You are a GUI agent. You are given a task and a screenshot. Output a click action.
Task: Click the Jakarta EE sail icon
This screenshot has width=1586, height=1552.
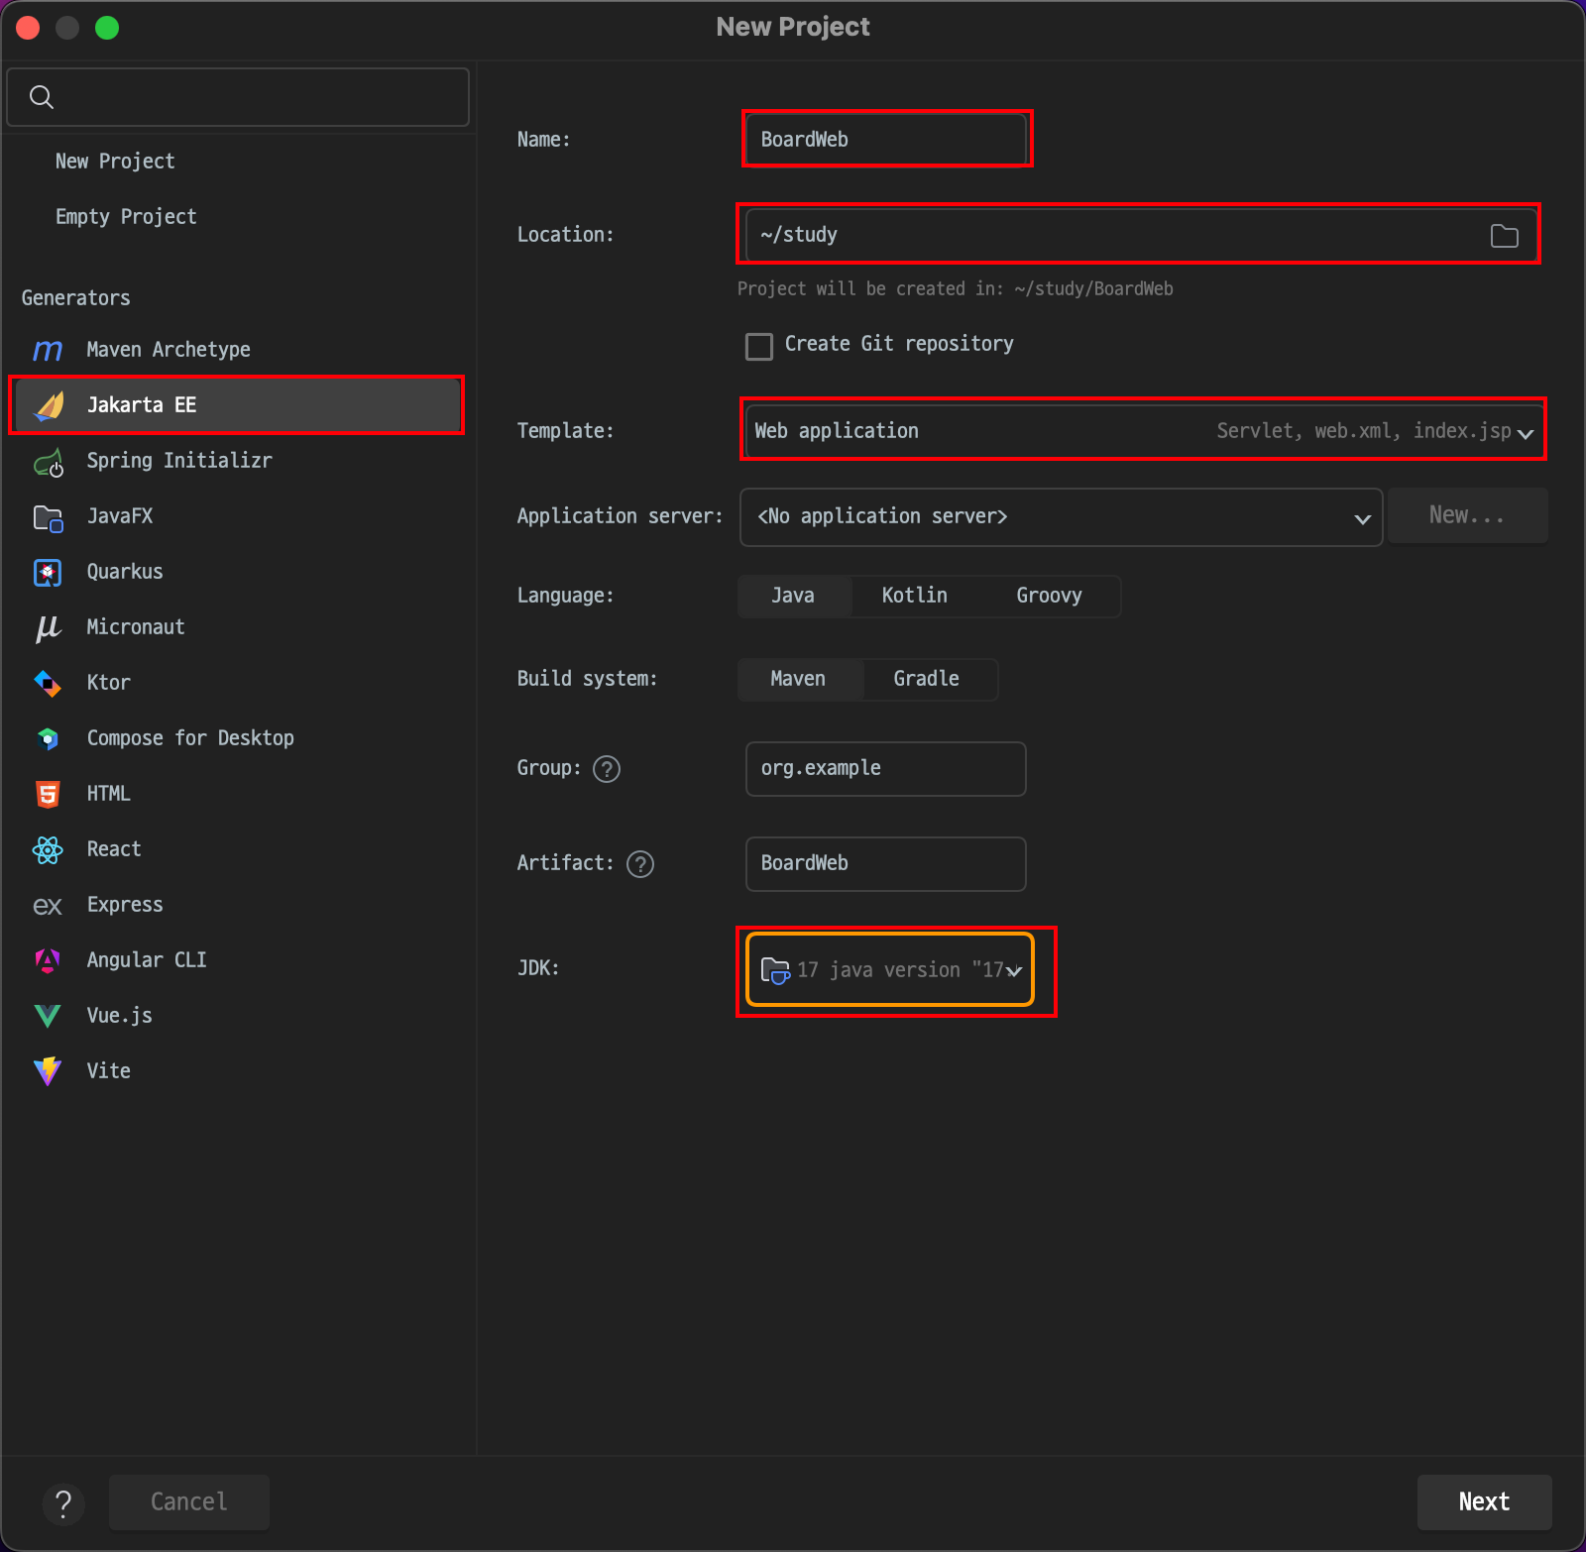click(x=49, y=405)
